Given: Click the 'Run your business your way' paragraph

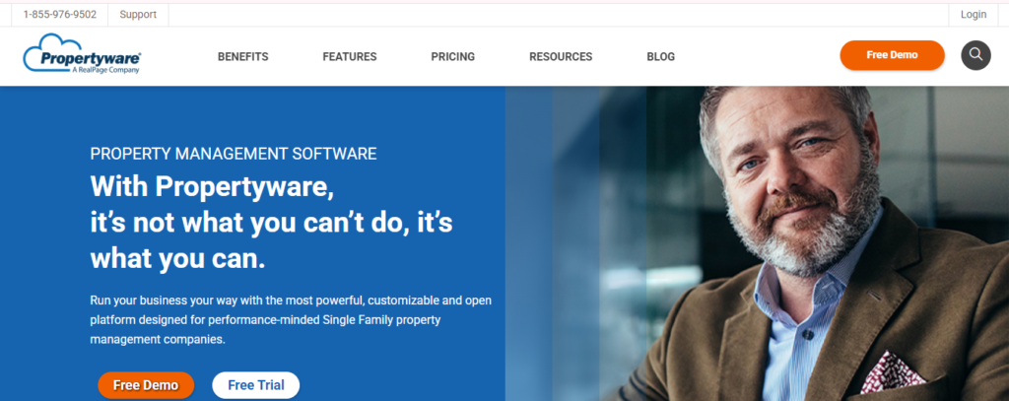Looking at the screenshot, I should tap(291, 320).
